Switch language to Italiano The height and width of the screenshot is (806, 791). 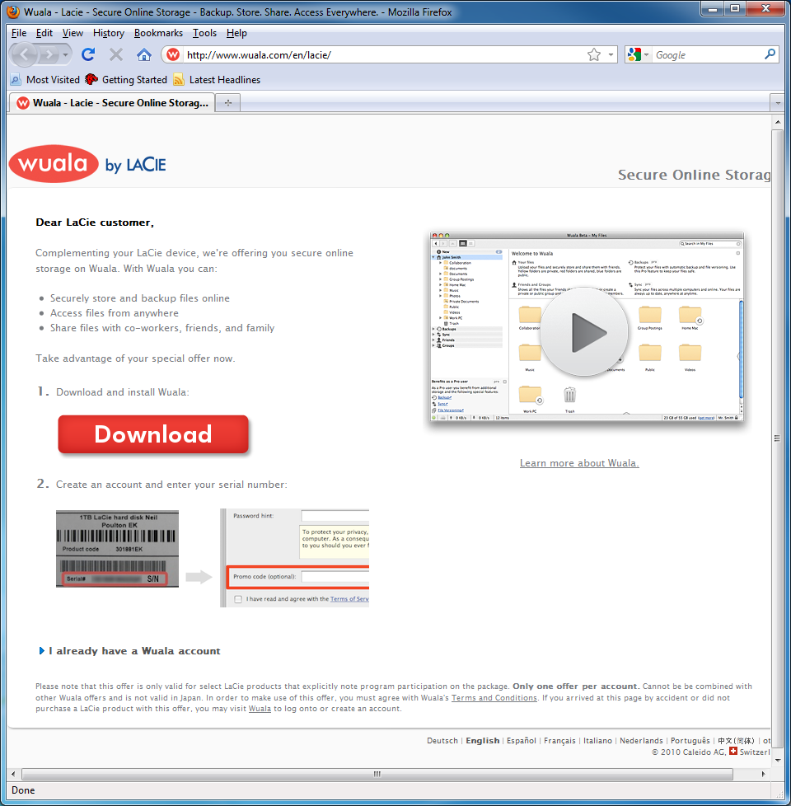(597, 741)
